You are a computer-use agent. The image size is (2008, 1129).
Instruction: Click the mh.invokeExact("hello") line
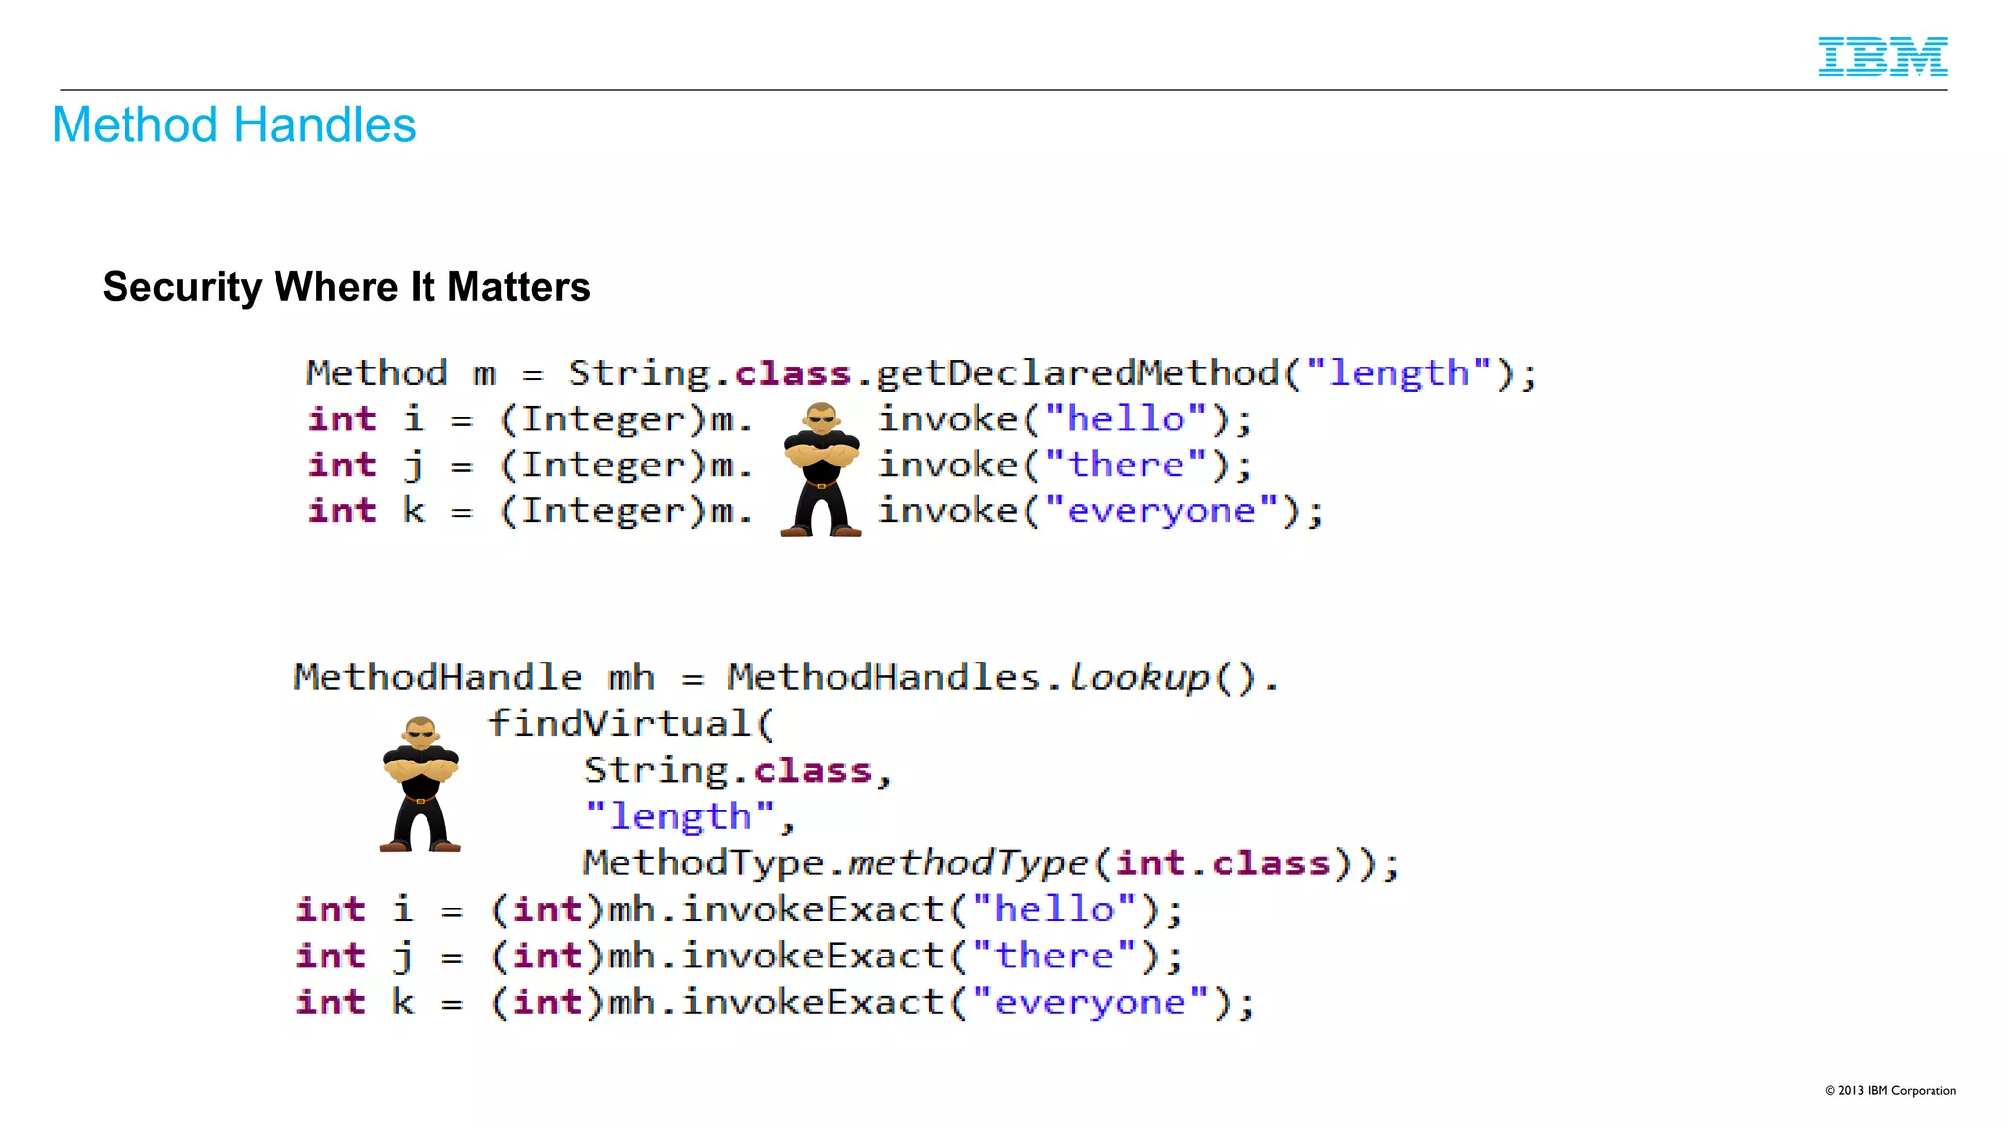(x=739, y=909)
